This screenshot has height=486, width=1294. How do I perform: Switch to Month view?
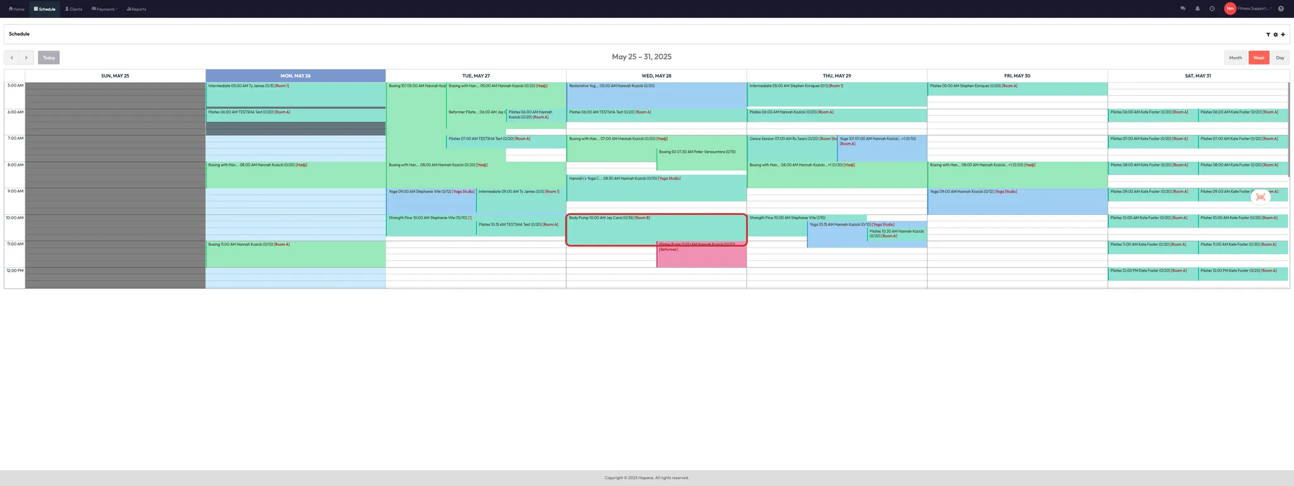(x=1235, y=58)
